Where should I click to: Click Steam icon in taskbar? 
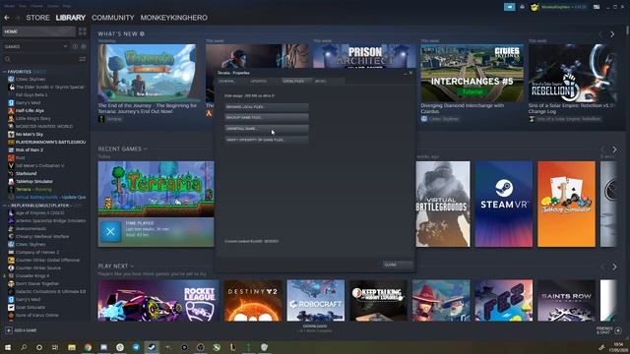pos(152,347)
